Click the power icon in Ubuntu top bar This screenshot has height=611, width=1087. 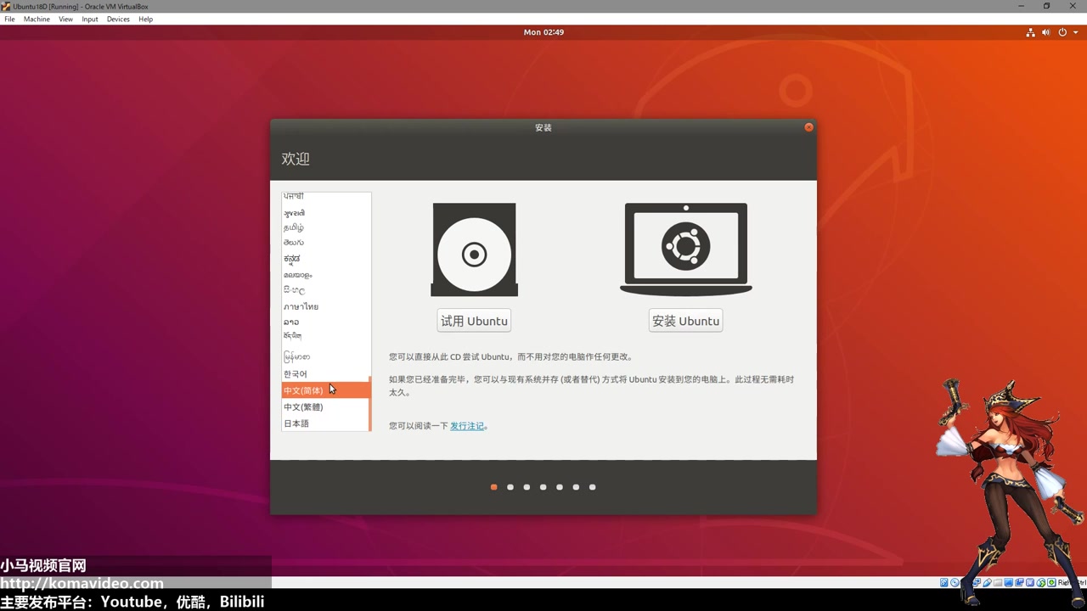click(1062, 32)
